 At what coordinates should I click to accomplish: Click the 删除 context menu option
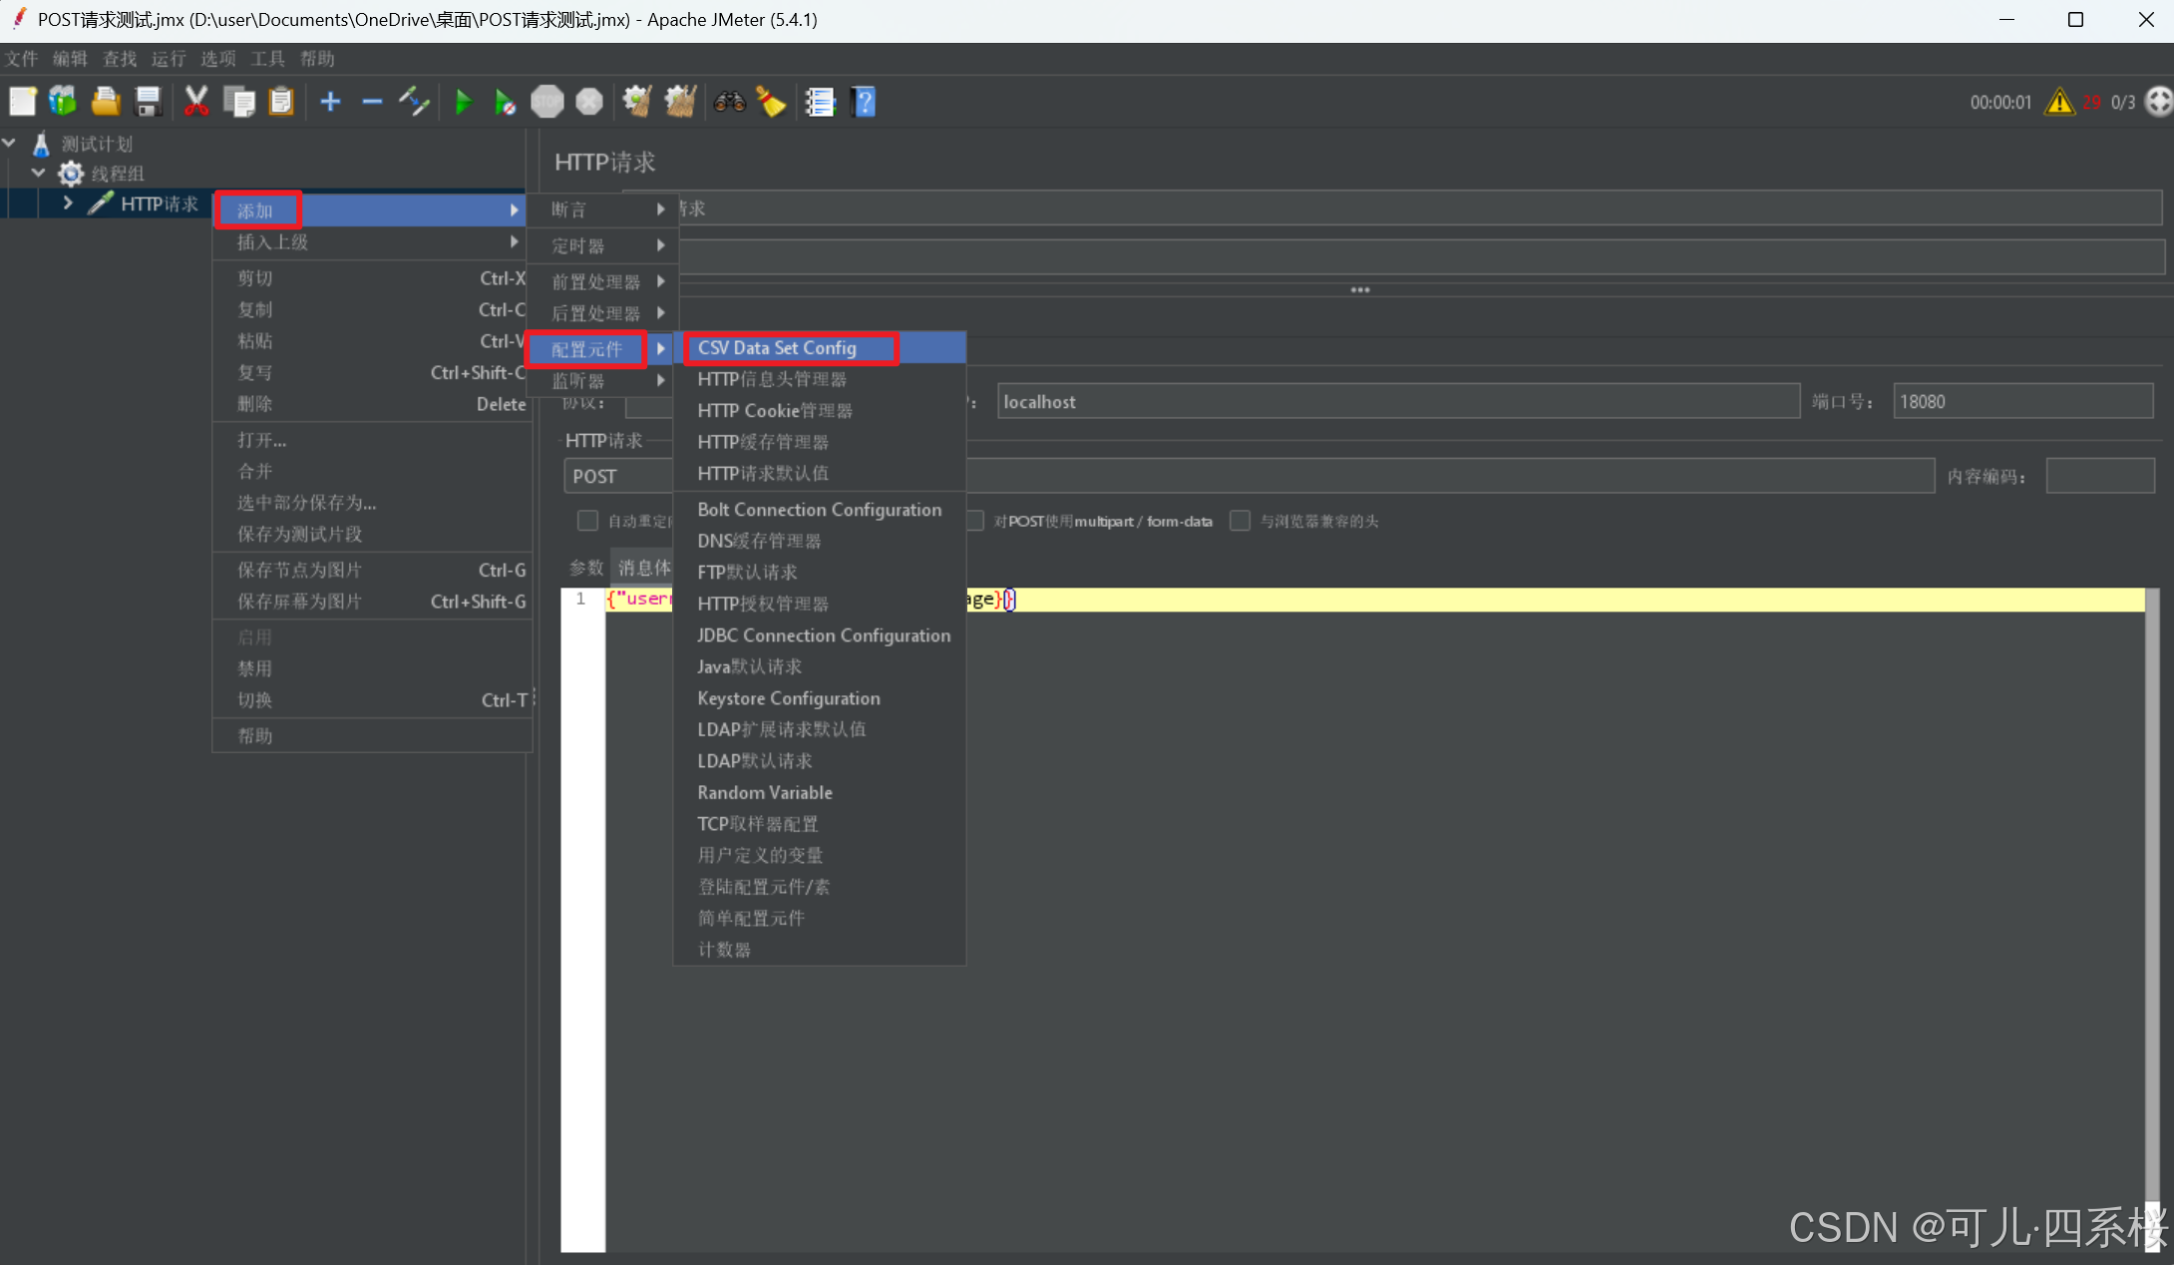click(254, 404)
